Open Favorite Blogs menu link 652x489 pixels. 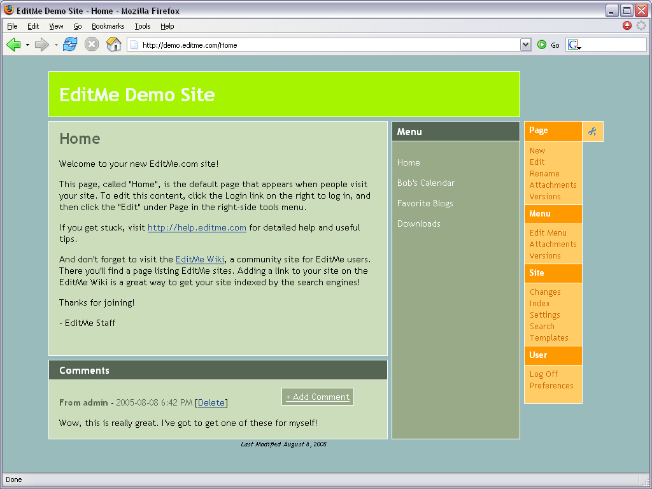coord(425,203)
